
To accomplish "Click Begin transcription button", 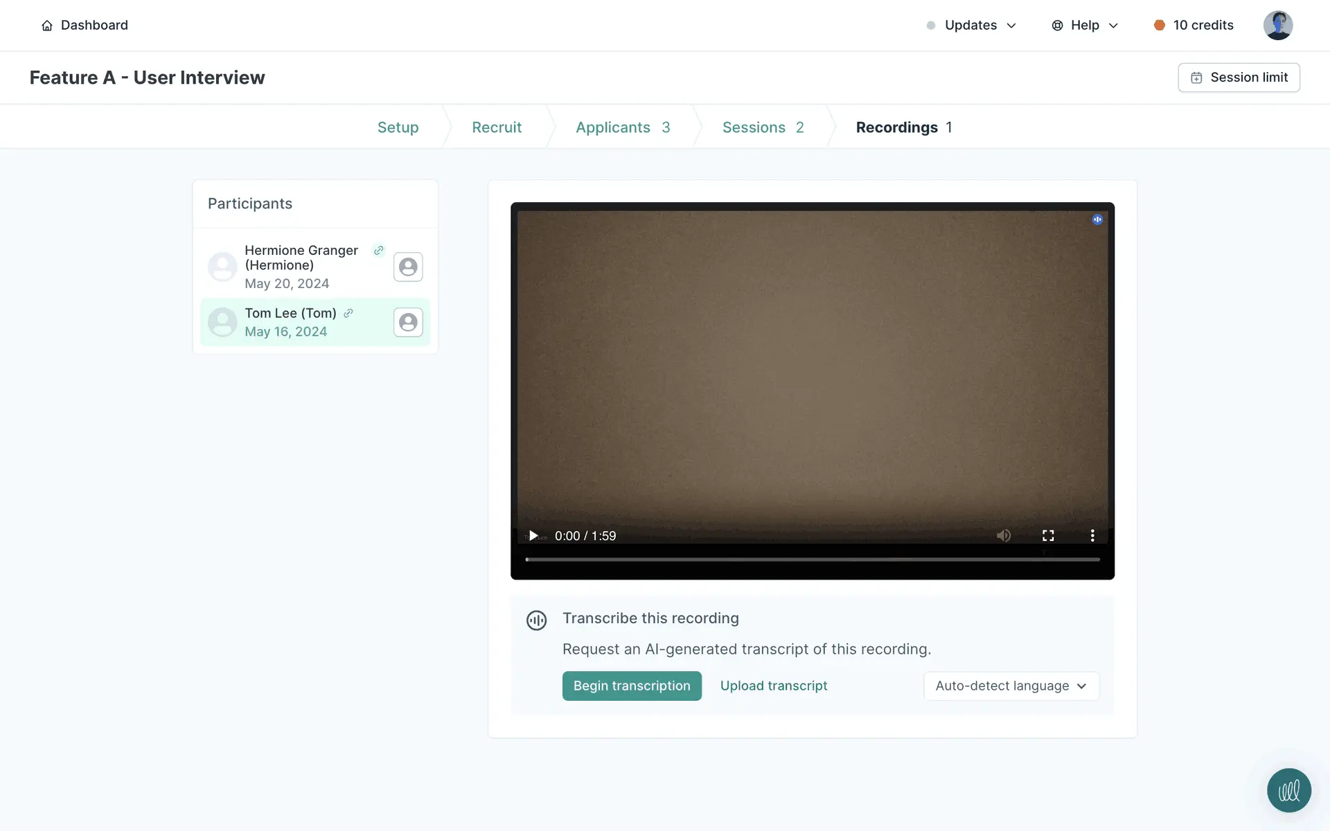I will pyautogui.click(x=632, y=686).
